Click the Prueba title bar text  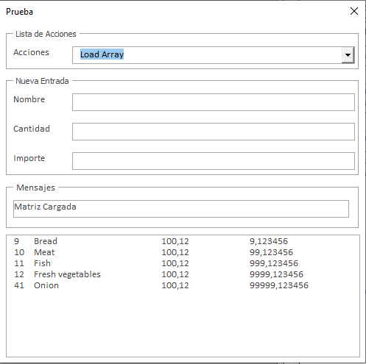[x=19, y=12]
